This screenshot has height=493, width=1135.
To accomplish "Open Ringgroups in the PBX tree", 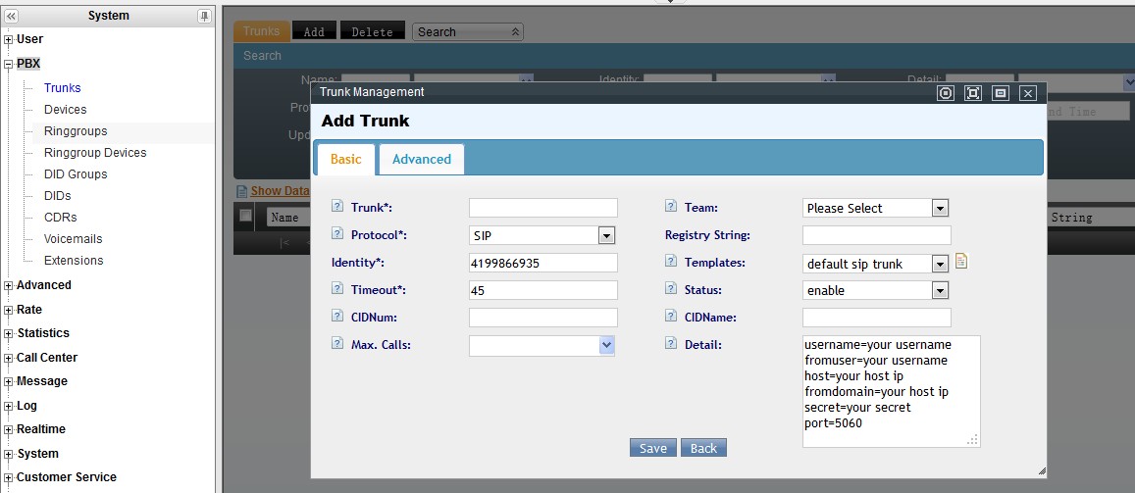I will click(x=76, y=131).
